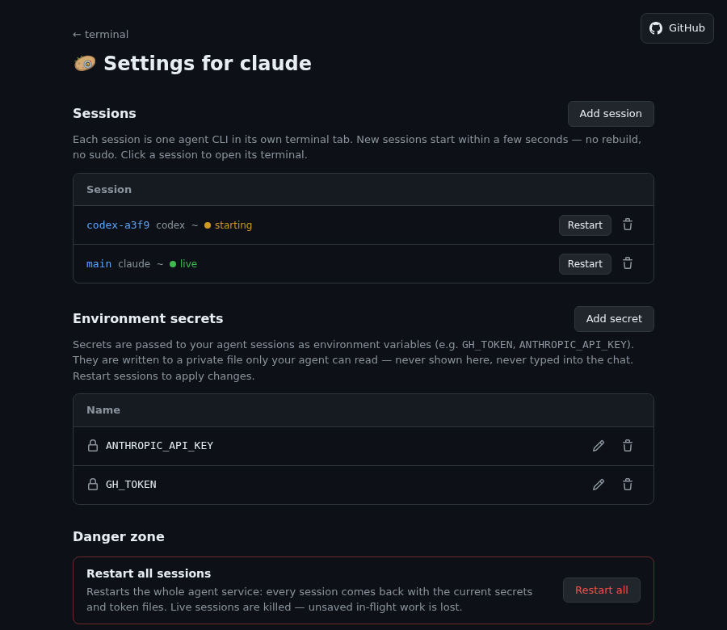727x630 pixels.
Task: Restart the codex-a3f9 session
Action: 585,225
